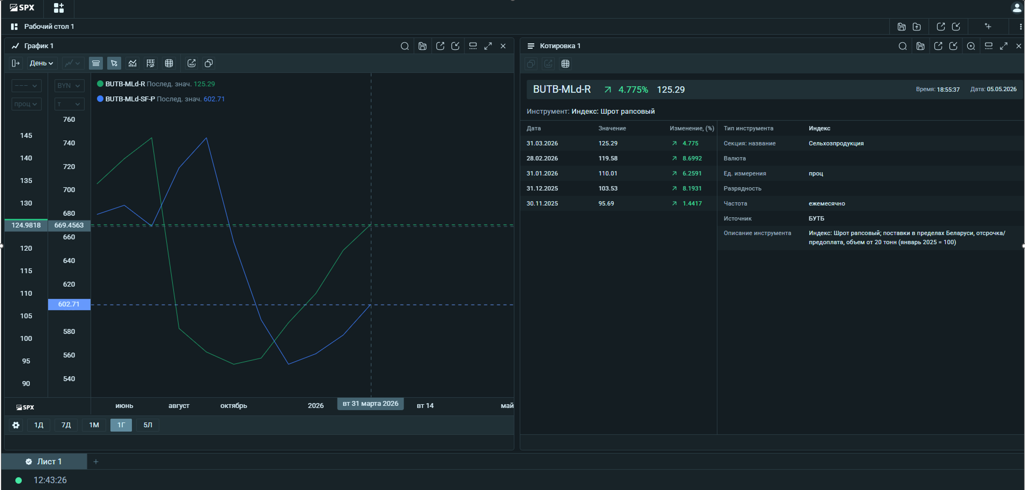Import into the График 1 panel
Screen dimensions: 1025x490
[x=456, y=46]
